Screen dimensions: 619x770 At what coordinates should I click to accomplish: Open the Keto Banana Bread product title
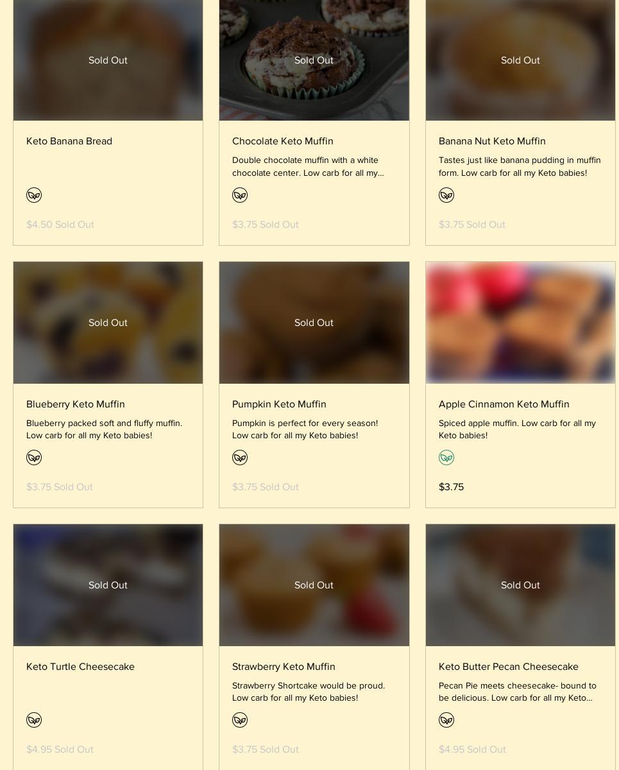pos(69,141)
